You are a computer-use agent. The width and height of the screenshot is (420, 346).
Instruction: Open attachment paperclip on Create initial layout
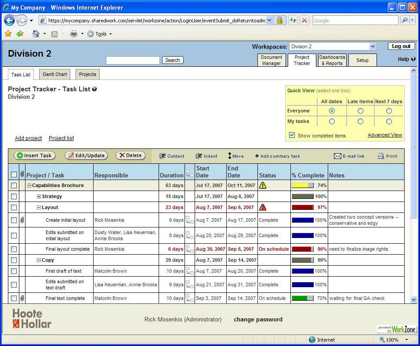(x=22, y=220)
